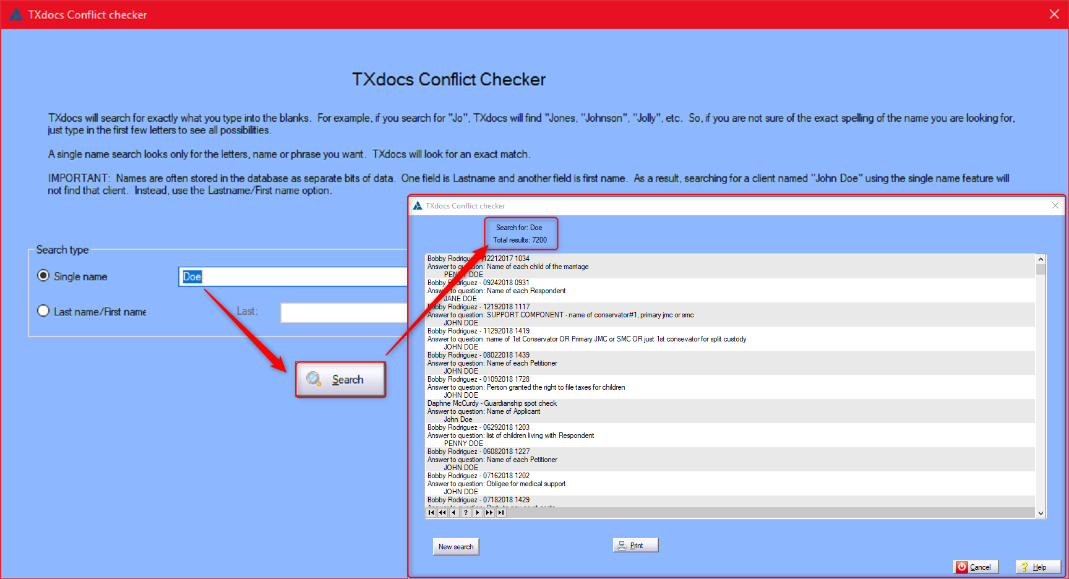Navigate to the first result record
Screen dimensions: 1069x579
[x=431, y=513]
